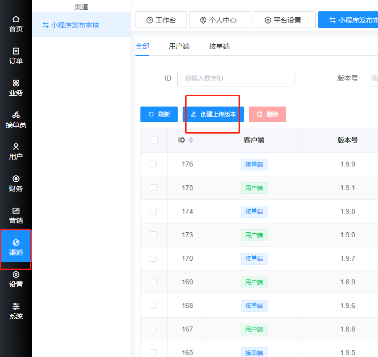
Task: Click version number 1.9.7
Action: pos(348,258)
